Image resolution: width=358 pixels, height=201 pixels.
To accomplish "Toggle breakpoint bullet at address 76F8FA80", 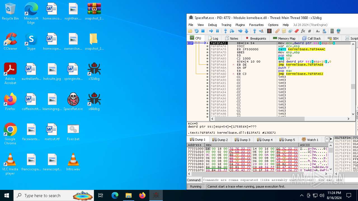I will tap(207, 59).
